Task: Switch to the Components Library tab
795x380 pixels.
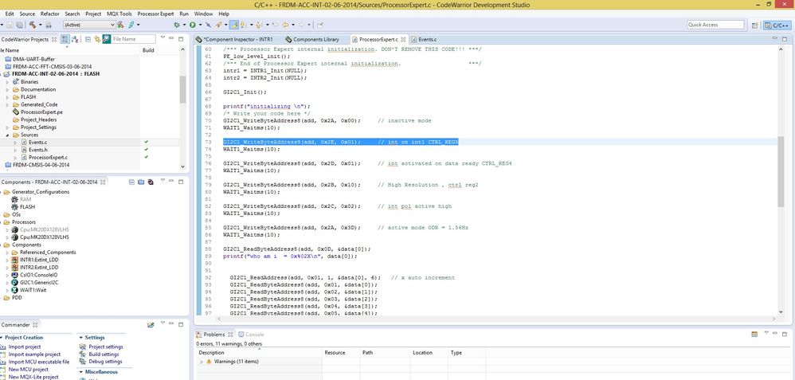Action: (315, 39)
